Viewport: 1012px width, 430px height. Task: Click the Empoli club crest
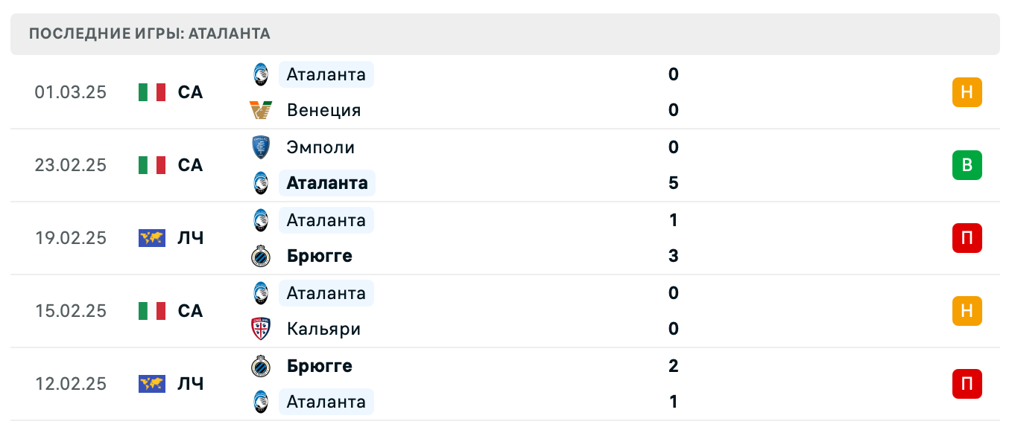click(261, 147)
